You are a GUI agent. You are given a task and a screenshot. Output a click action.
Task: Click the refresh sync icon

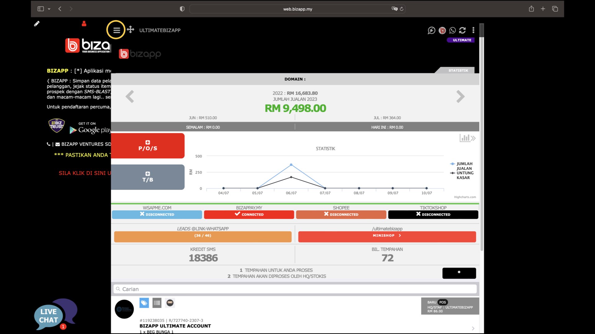point(462,30)
